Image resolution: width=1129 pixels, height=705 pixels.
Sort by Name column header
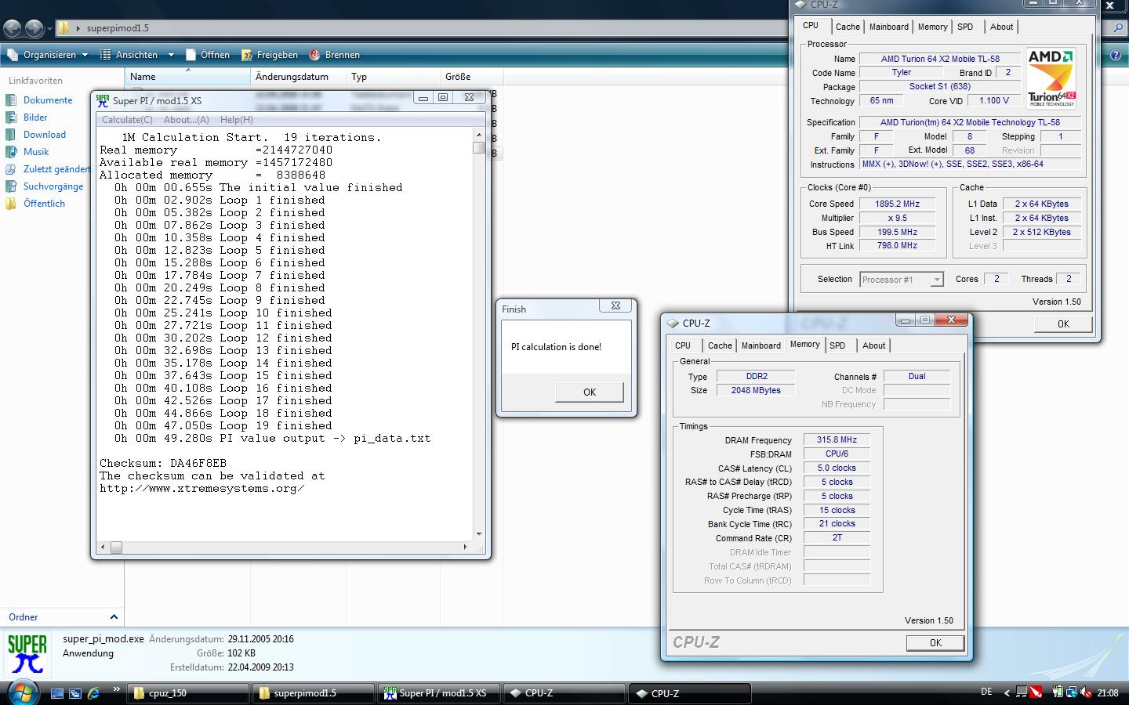187,77
